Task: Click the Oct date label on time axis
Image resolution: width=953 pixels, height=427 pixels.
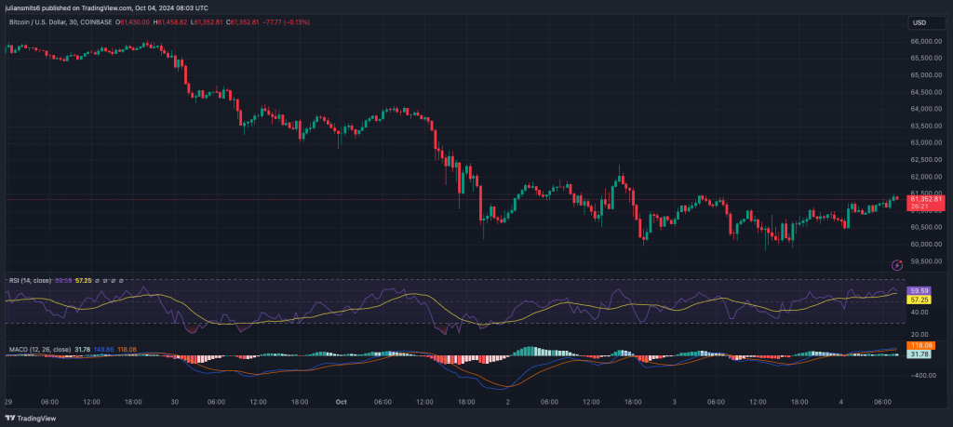Action: coord(341,402)
